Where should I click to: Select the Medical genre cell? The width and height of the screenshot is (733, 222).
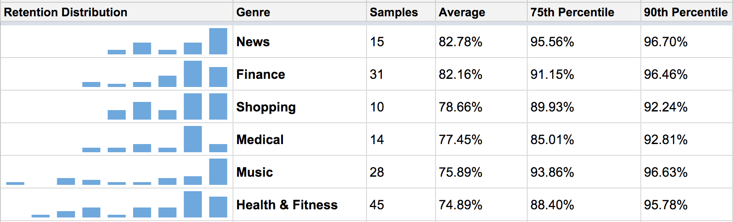point(260,140)
